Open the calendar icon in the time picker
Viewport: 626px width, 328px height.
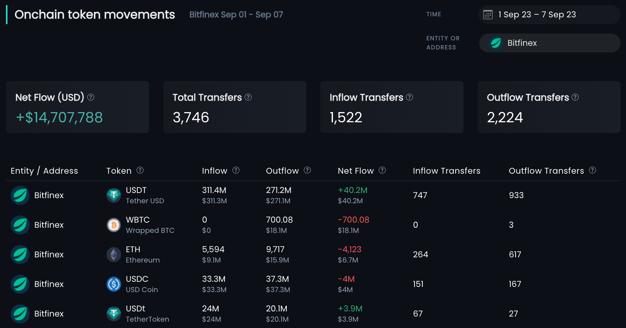click(x=488, y=15)
